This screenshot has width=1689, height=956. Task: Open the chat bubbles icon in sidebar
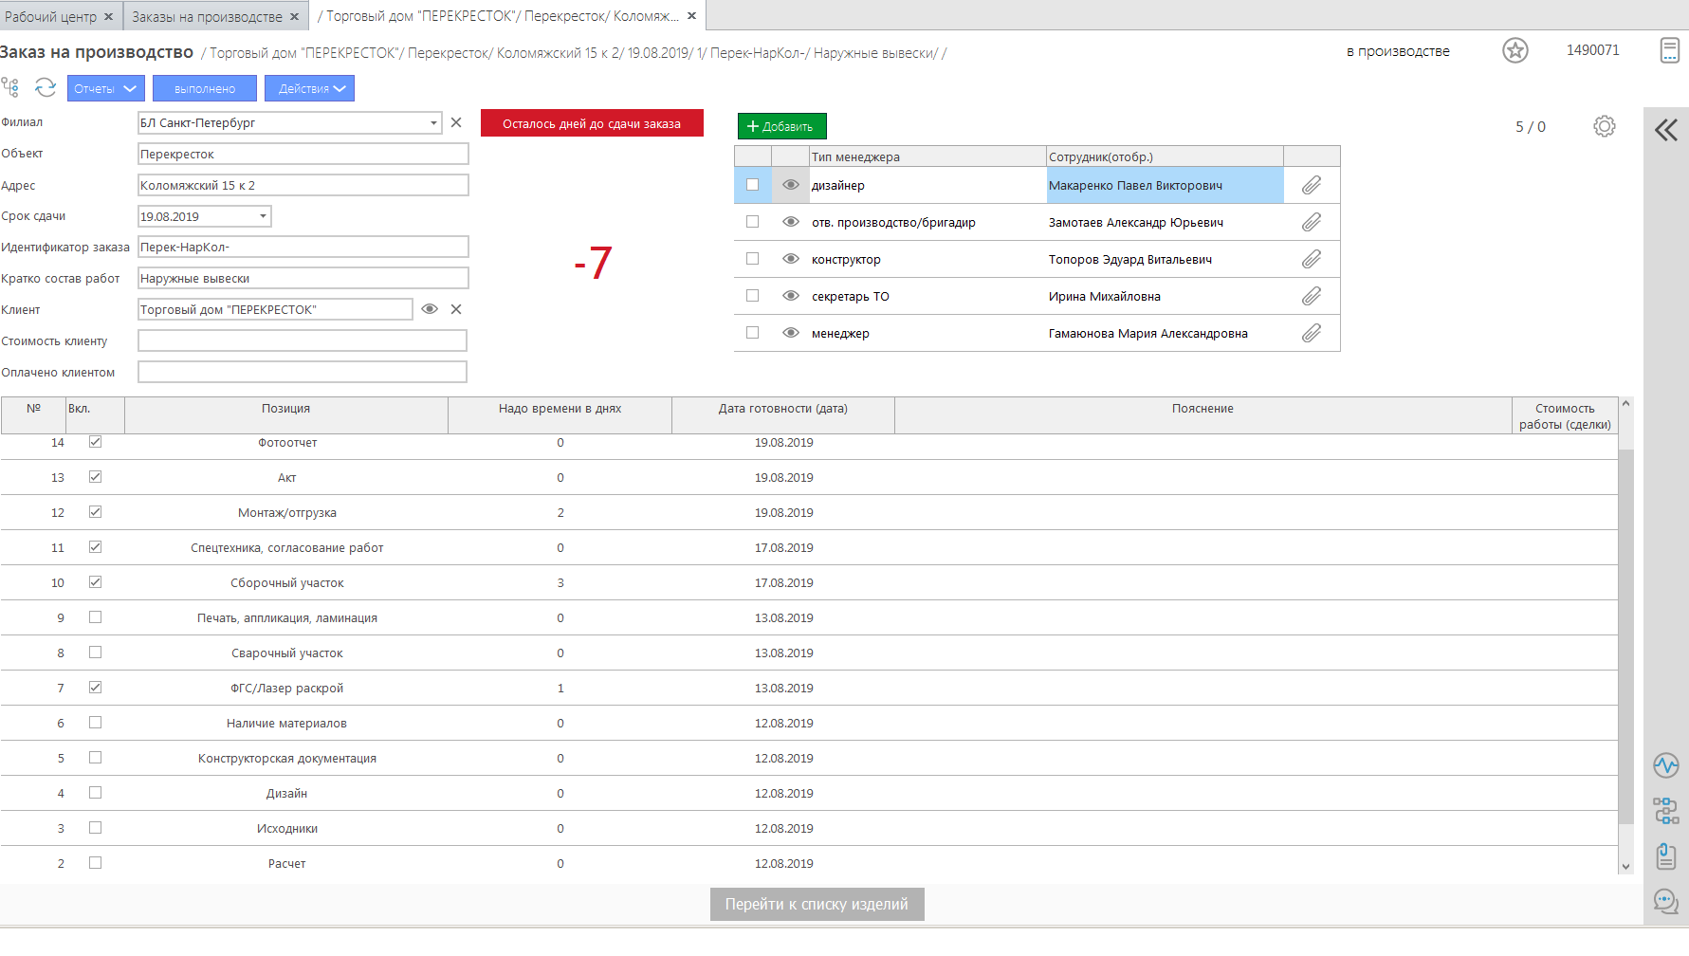pyautogui.click(x=1665, y=901)
